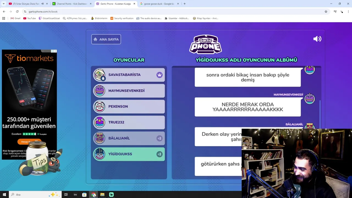Open Task View on the taskbar
Viewport: 352px width, 198px height.
(66, 195)
